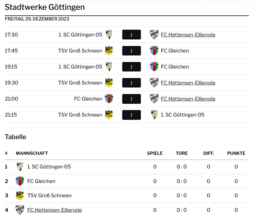This screenshot has width=256, height=218.
Task: Click 1. SC Göttingen 05 away crest, 21:15 match
Action: click(154, 115)
